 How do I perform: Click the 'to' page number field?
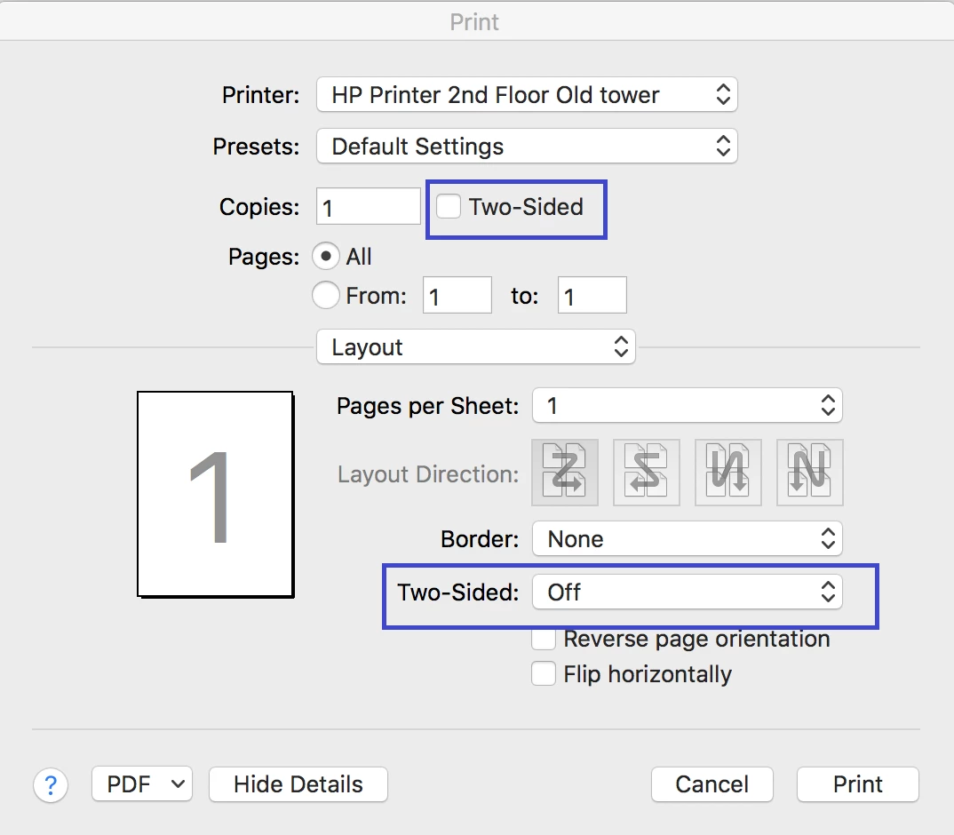pyautogui.click(x=592, y=296)
